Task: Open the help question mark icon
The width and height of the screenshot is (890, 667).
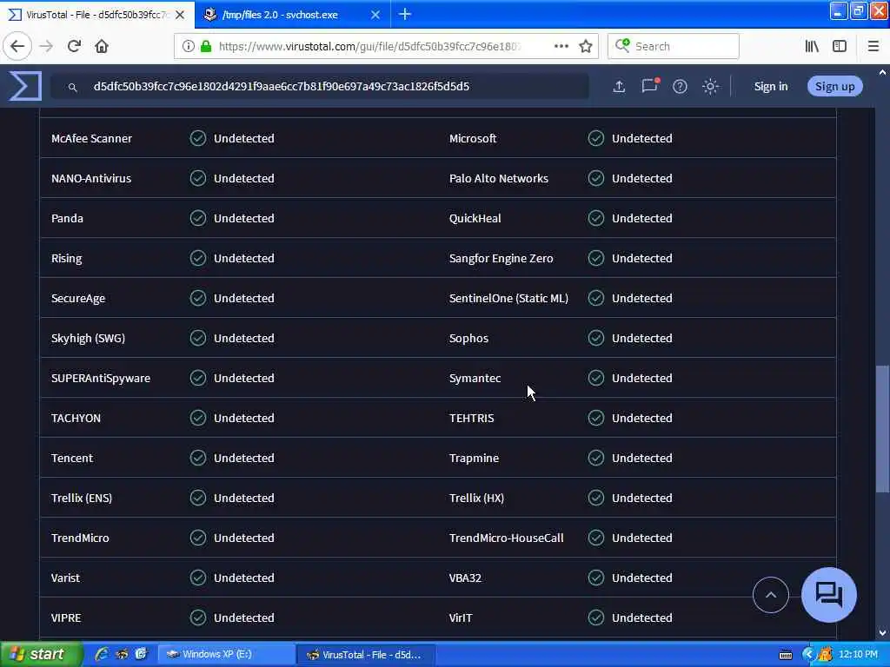Action: pyautogui.click(x=680, y=86)
